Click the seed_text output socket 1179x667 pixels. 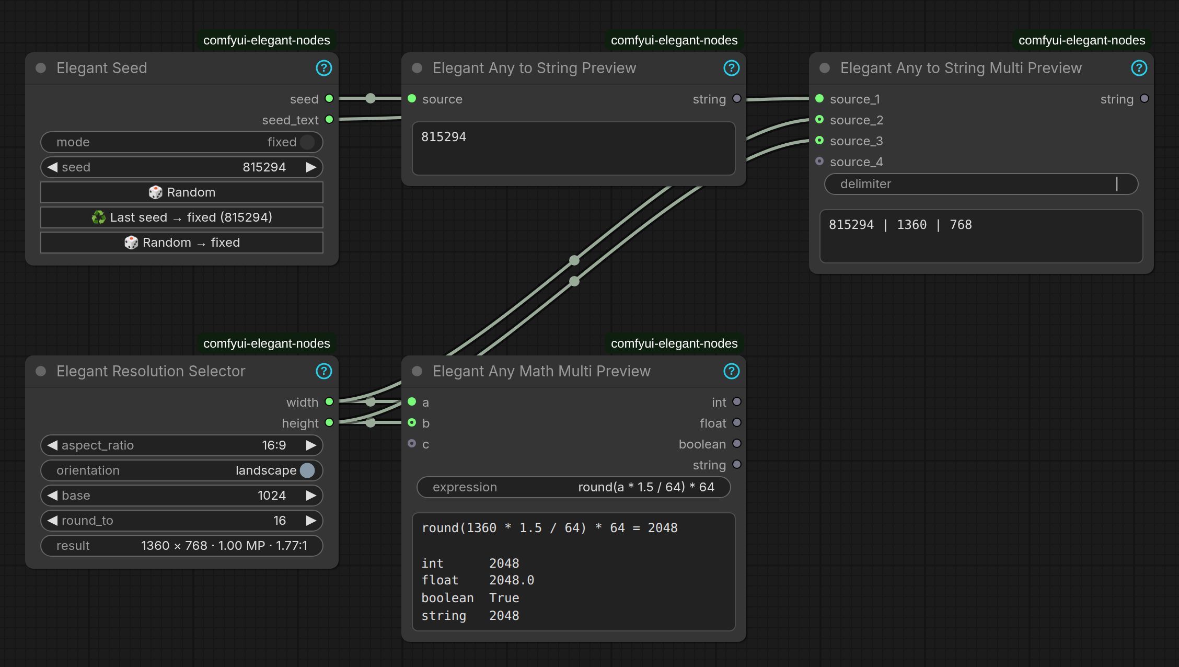pyautogui.click(x=329, y=119)
